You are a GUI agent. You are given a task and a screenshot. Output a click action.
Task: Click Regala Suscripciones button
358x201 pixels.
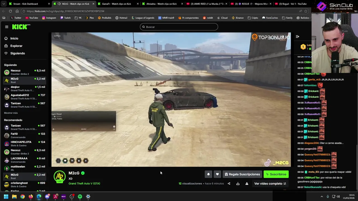tap(242, 174)
